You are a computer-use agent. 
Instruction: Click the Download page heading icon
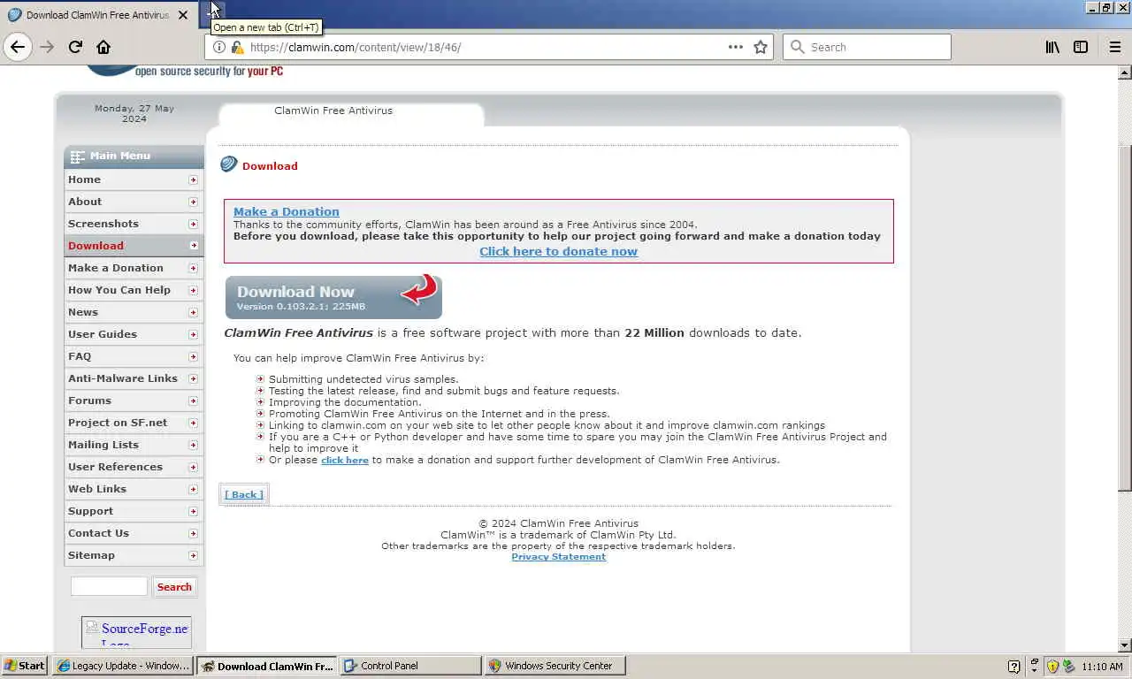(229, 164)
